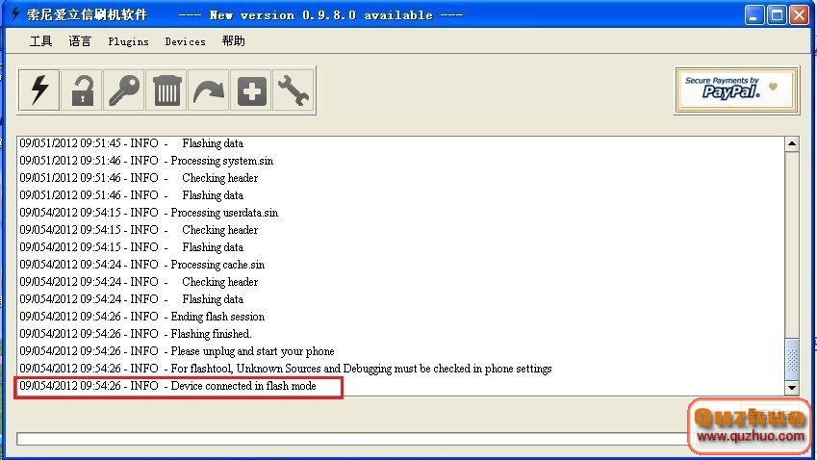Screen dimensions: 817x460
Task: Select log line about Unknown Sources and Debugging
Action: tap(286, 369)
